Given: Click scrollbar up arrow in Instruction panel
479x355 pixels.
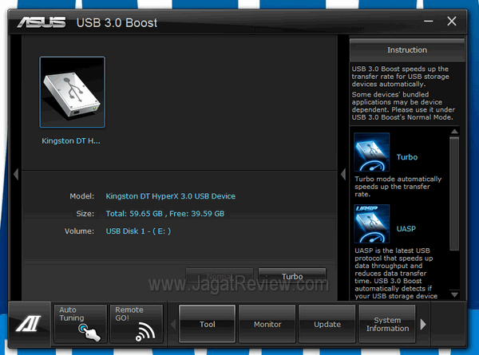Looking at the screenshot, I should point(454,132).
